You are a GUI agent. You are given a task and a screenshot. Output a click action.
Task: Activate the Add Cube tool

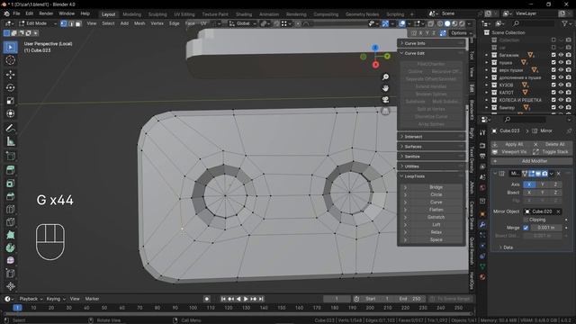pos(10,156)
